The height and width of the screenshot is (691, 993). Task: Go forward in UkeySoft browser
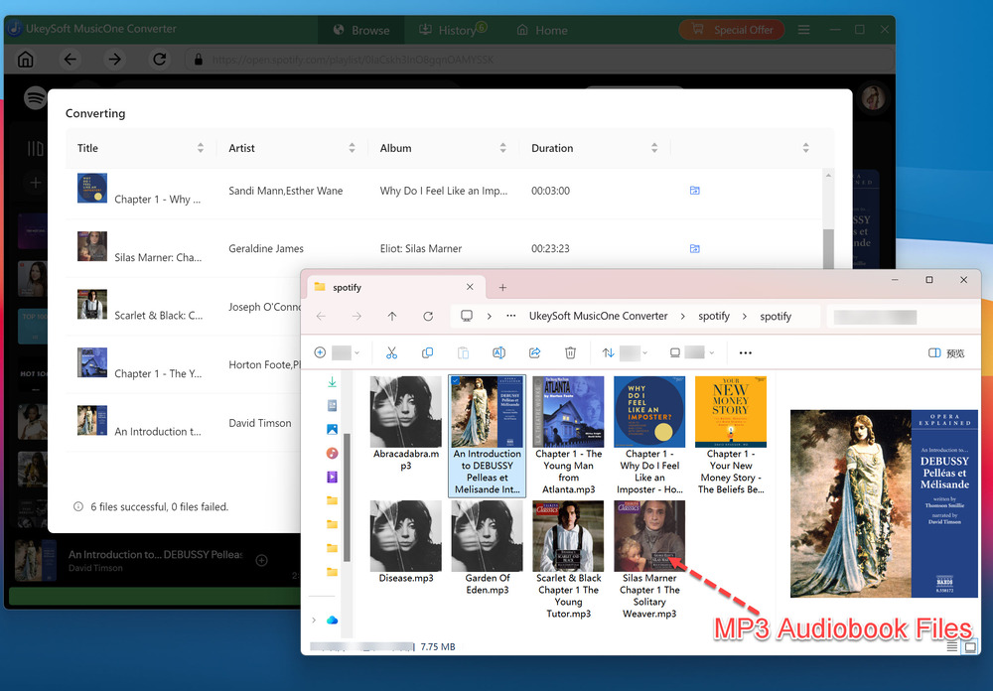tap(114, 60)
